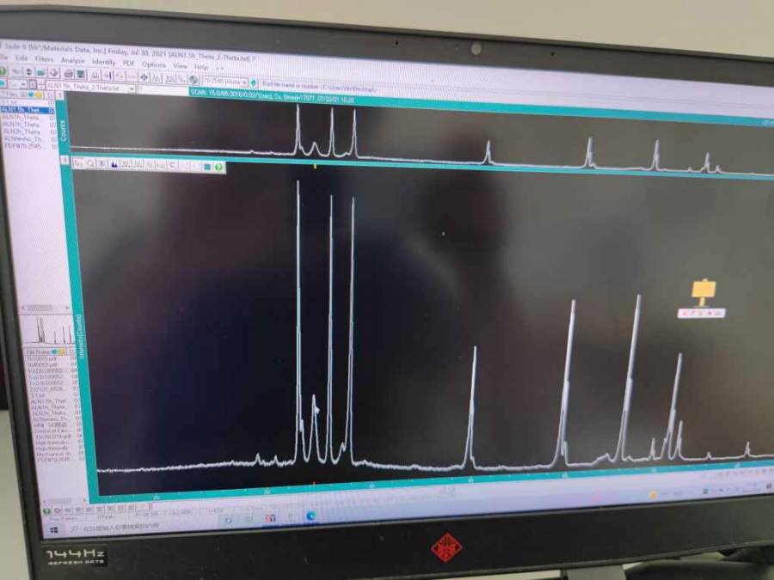This screenshot has width=774, height=580.
Task: Click the first icon in the zoom toolbar
Action: coord(78,163)
